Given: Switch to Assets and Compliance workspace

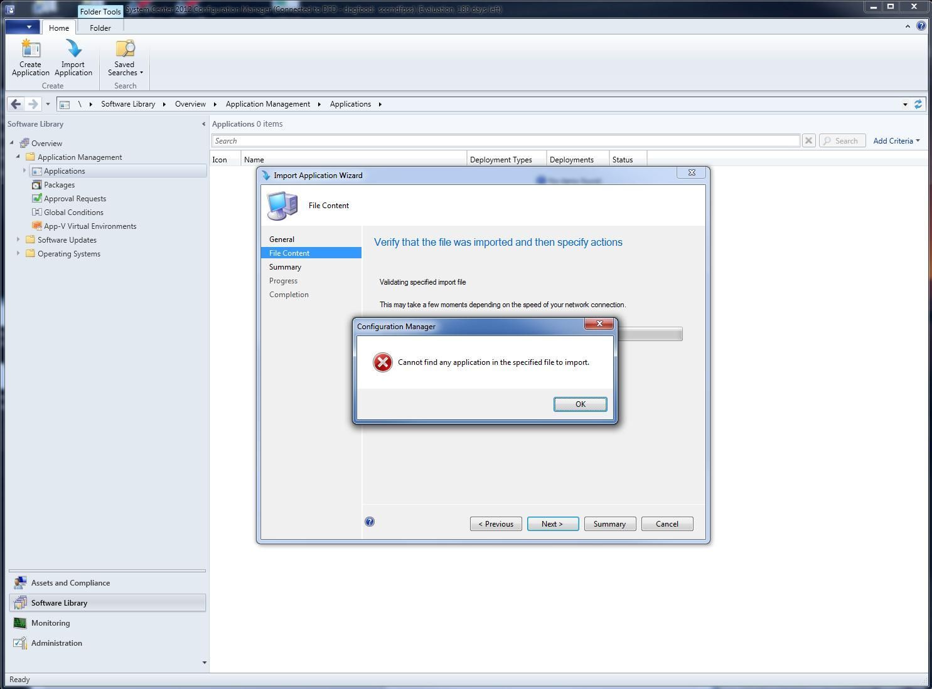Looking at the screenshot, I should [x=70, y=582].
